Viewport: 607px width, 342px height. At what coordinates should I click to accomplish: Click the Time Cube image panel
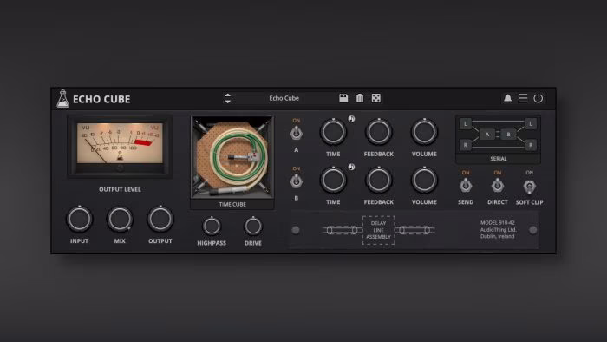232,157
